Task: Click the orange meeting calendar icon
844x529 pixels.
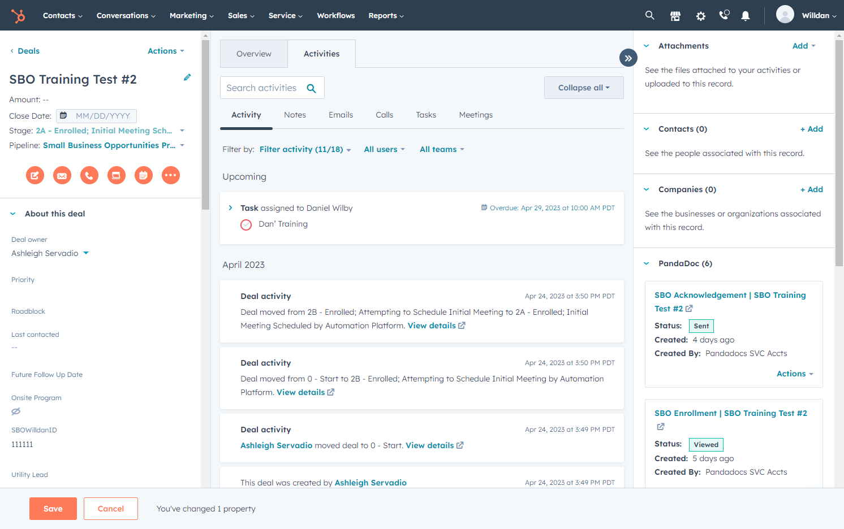Action: pyautogui.click(x=144, y=175)
